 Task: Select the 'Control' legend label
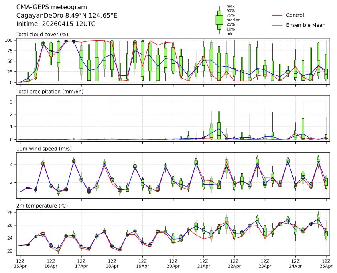[x=295, y=15]
